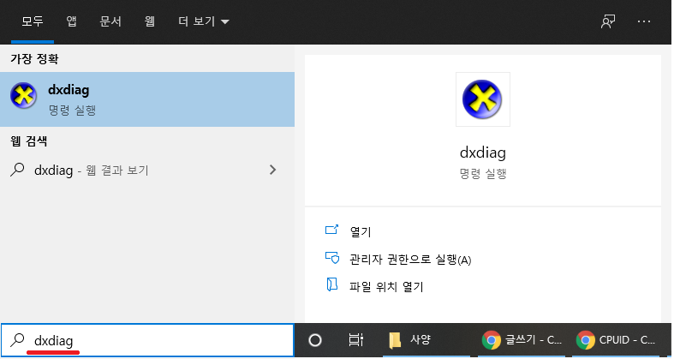674x359 pixels.
Task: Open the three-dot options menu
Action: click(x=643, y=21)
